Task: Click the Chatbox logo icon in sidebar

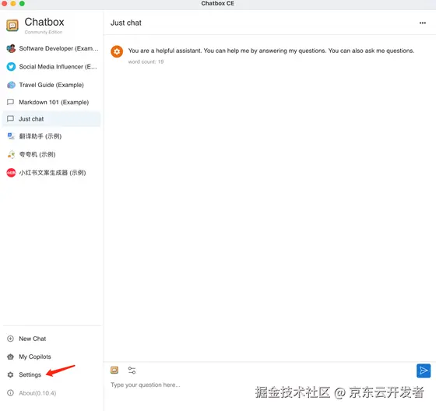Action: pyautogui.click(x=12, y=26)
